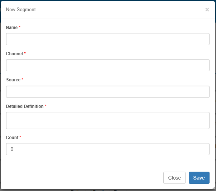Click the Detailed Definition text area
Screen dimensions: 216x191
[x=108, y=120]
